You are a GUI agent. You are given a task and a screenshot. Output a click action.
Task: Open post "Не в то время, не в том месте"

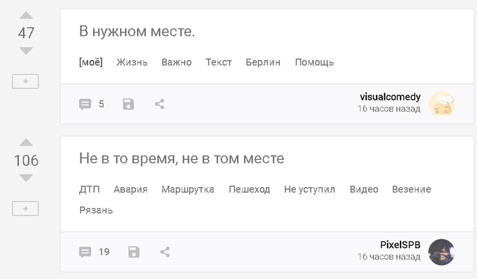181,159
